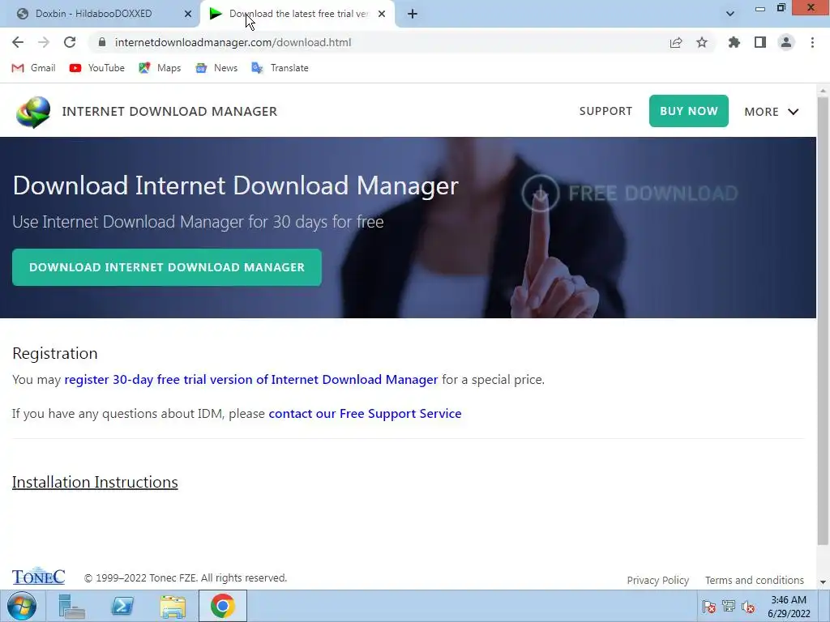The image size is (830, 622).
Task: Select the Download the latest free trial tab
Action: click(x=298, y=14)
